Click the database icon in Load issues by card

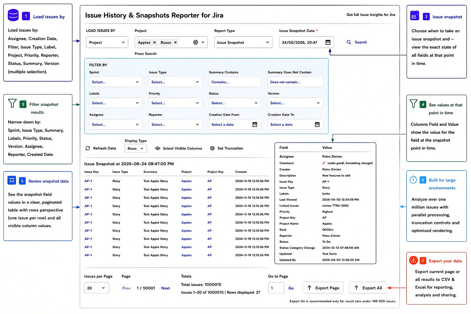(13, 15)
